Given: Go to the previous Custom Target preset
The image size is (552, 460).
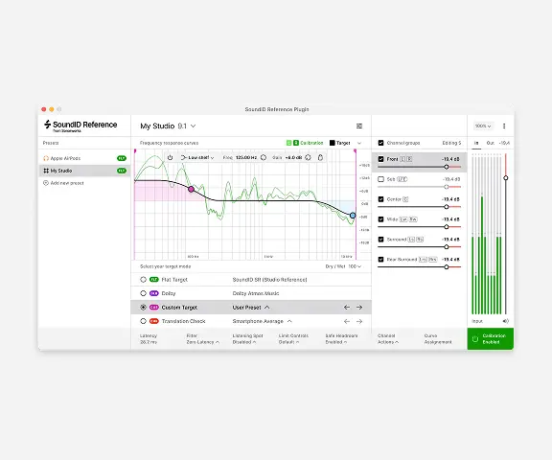Looking at the screenshot, I should pyautogui.click(x=347, y=308).
